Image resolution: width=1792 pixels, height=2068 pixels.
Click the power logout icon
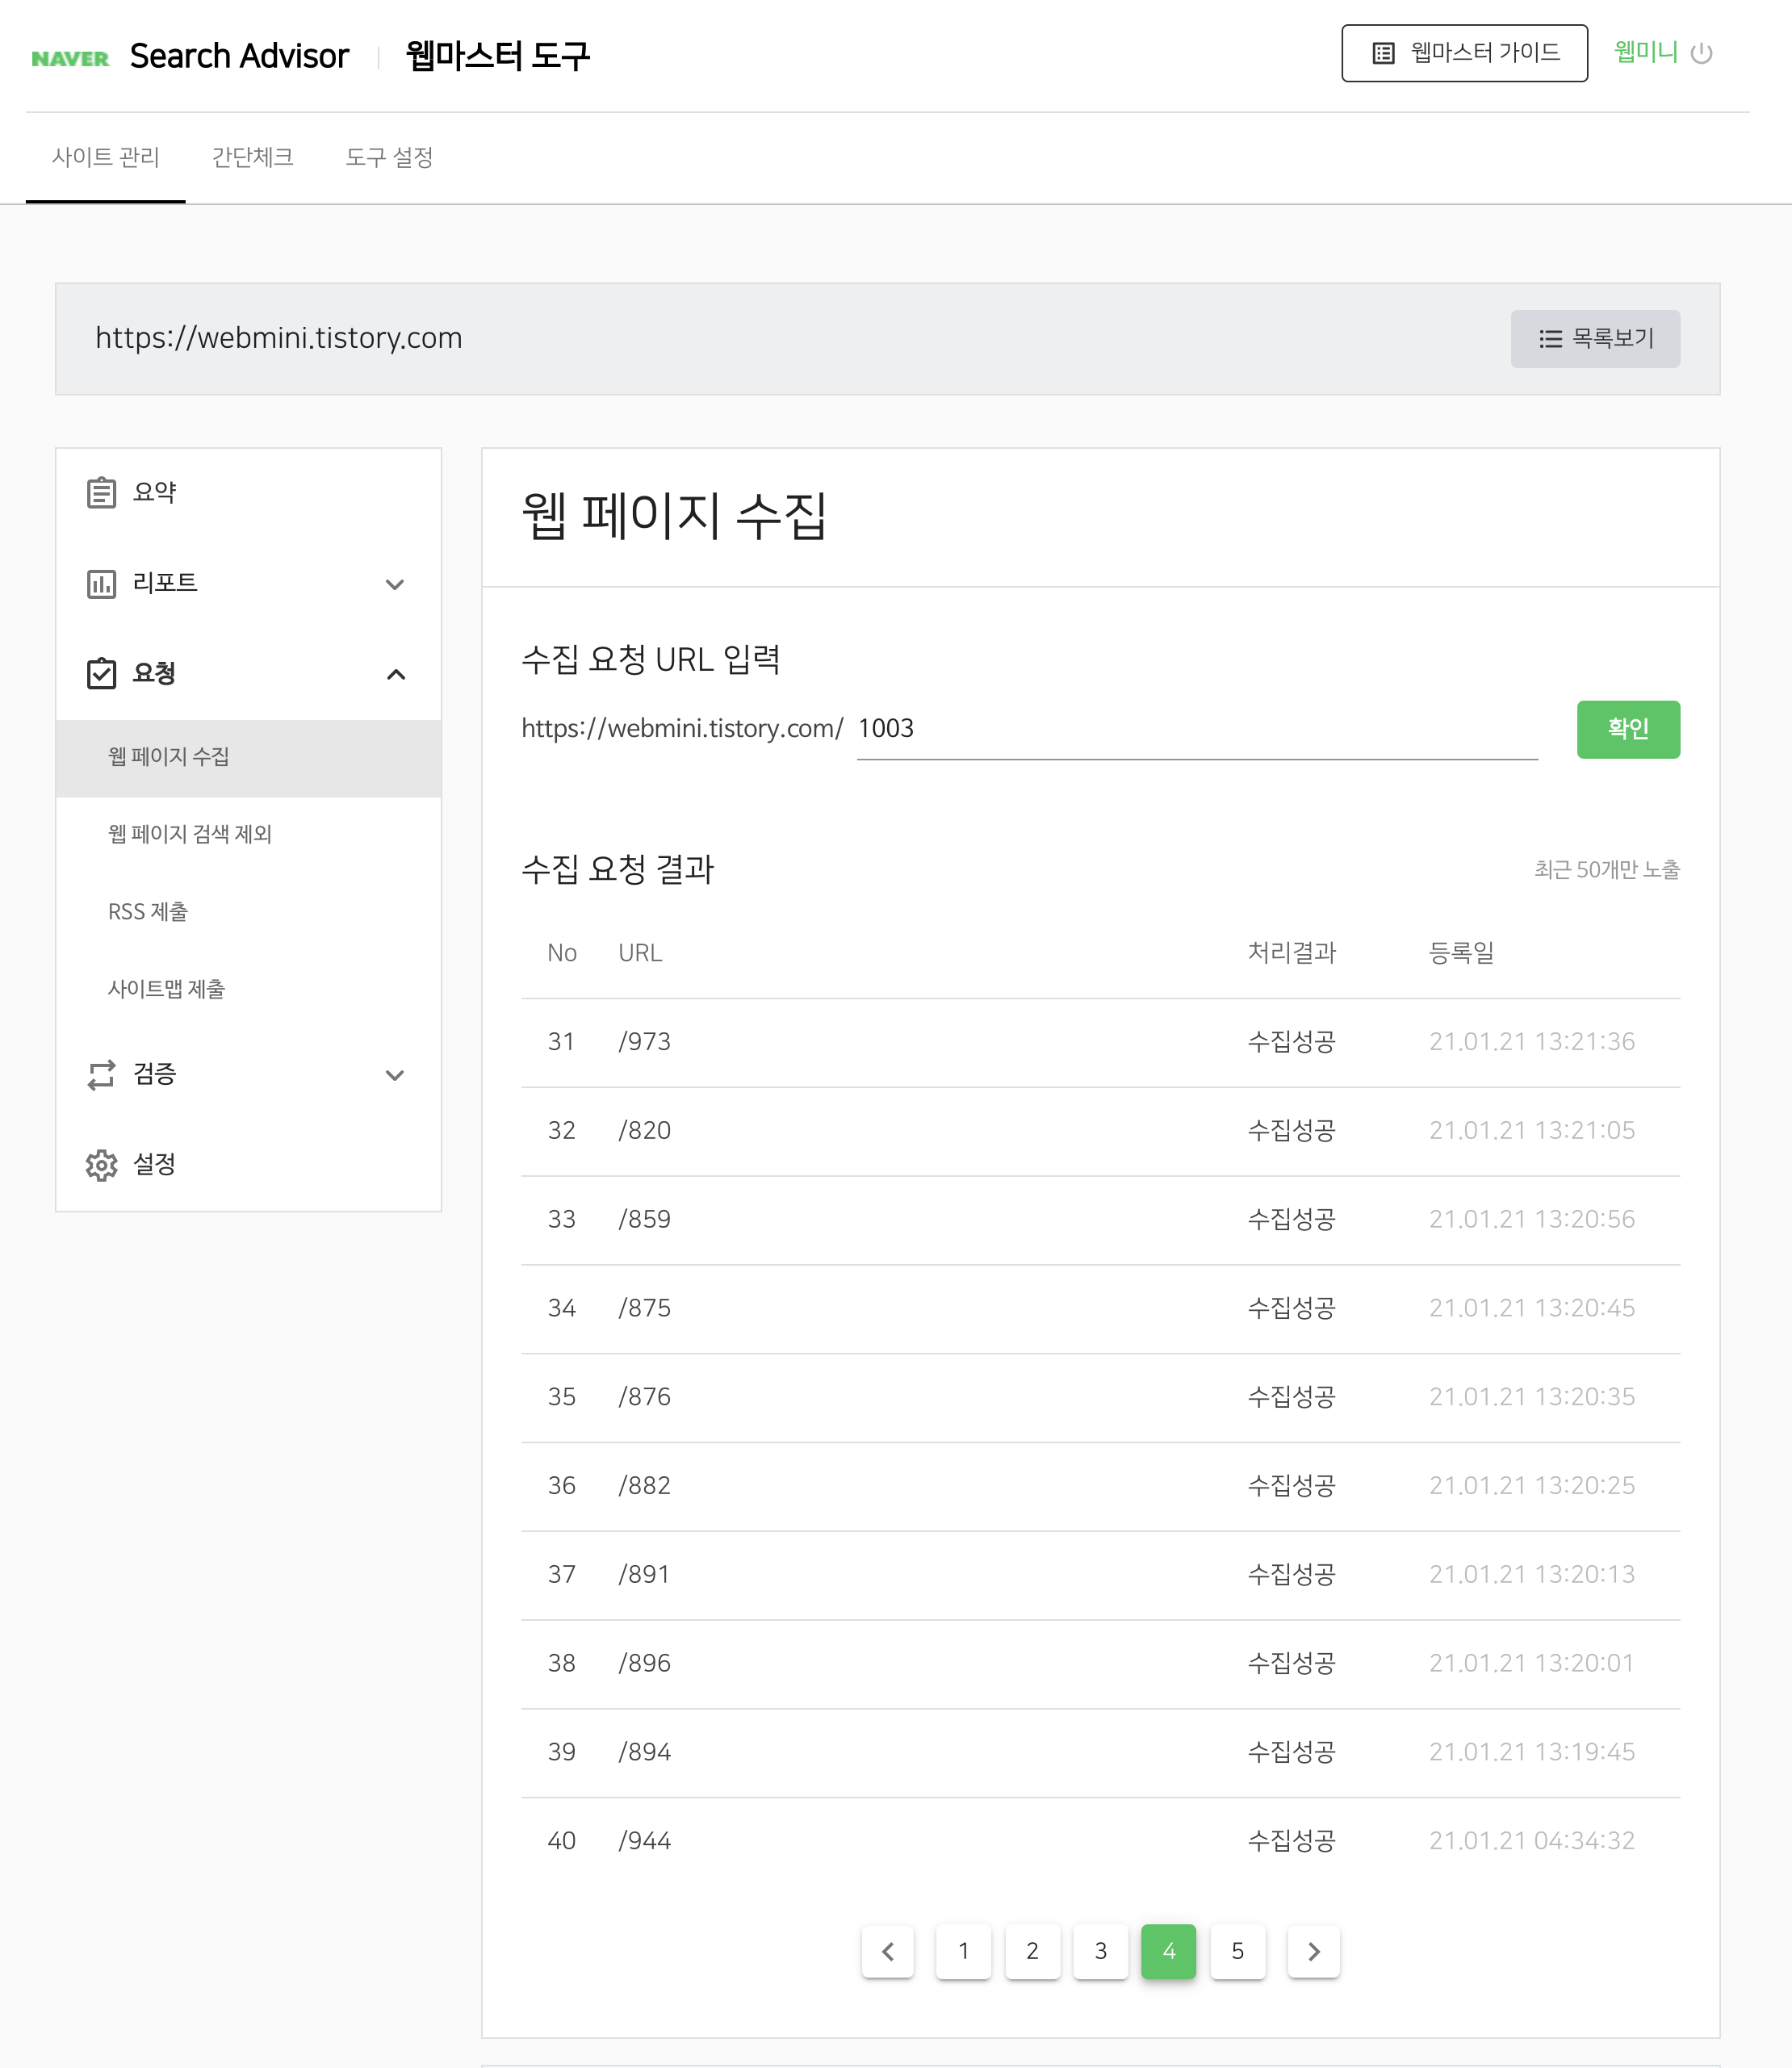coord(1701,54)
